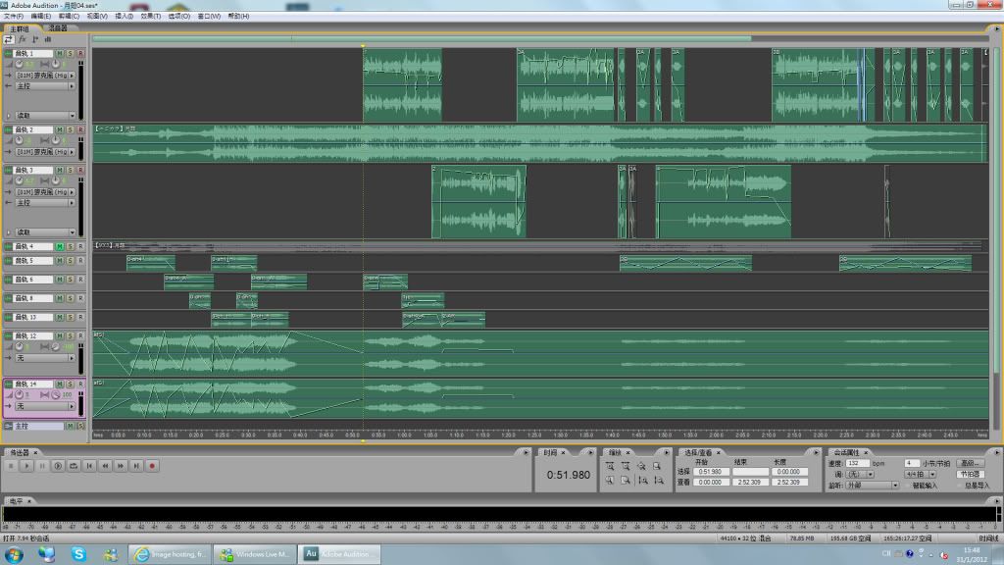Click the 节拍器 metronome button
The height and width of the screenshot is (565, 1004).
click(971, 474)
